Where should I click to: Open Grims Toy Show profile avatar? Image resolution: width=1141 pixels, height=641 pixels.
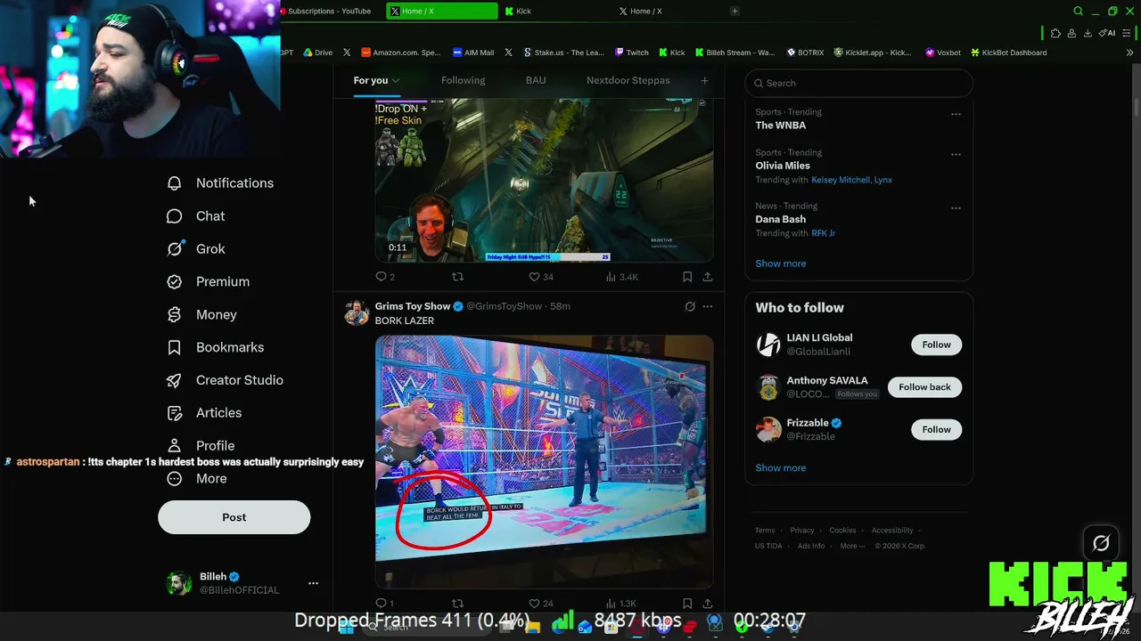pyautogui.click(x=357, y=313)
